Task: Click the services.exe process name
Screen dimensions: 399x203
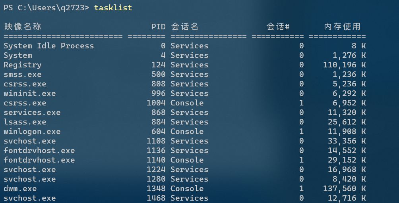Action: (32, 113)
